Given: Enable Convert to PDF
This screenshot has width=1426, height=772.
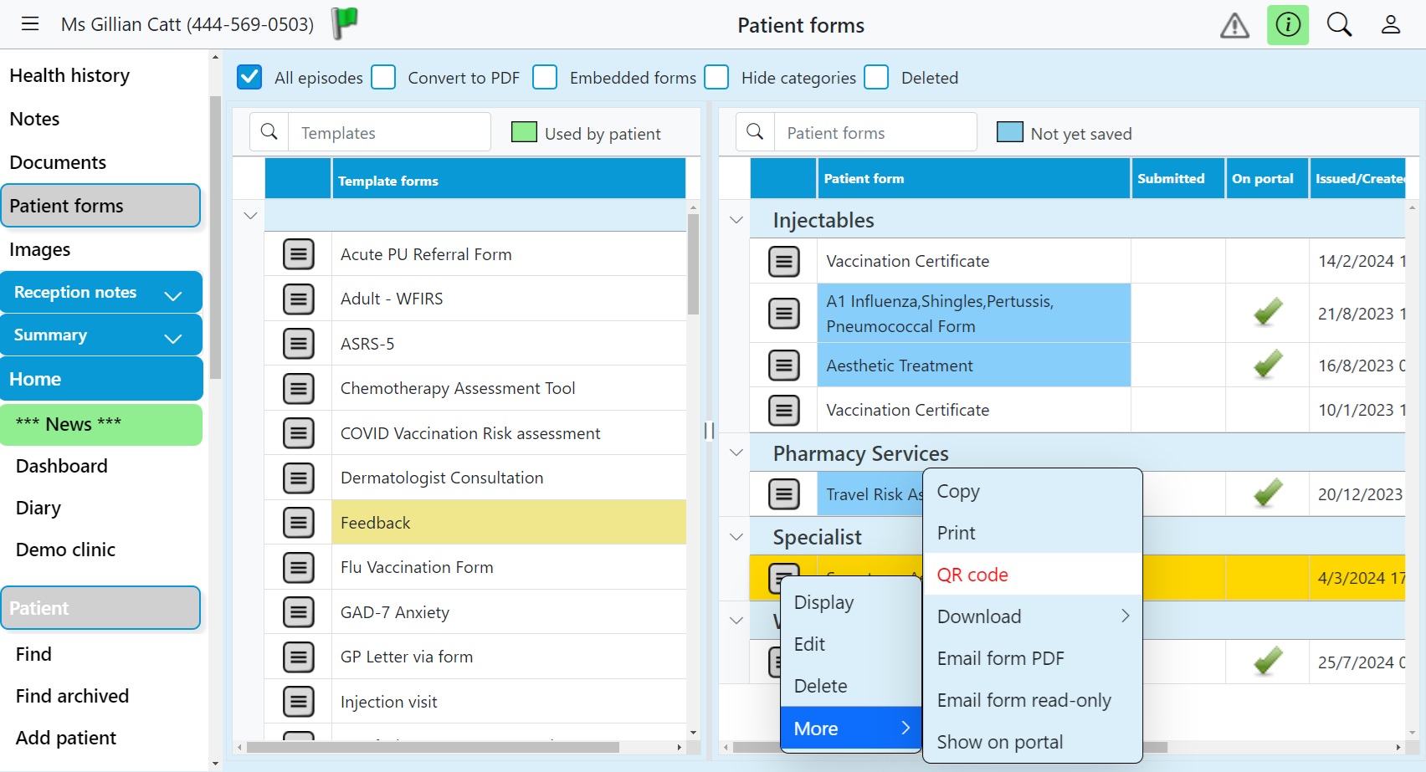Looking at the screenshot, I should (383, 77).
